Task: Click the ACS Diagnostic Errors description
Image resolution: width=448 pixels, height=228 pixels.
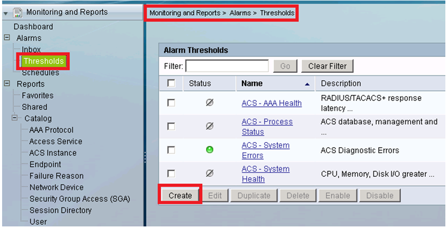Action: pos(360,150)
